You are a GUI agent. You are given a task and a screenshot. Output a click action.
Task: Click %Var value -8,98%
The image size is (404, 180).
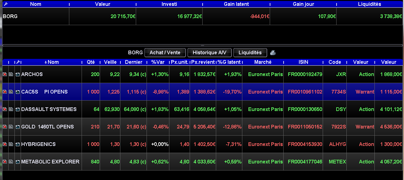pos(160,92)
